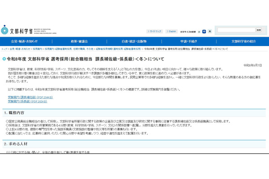Focus the site search input field
Image resolution: width=269 pixels, height=179 pixels.
(x=236, y=30)
